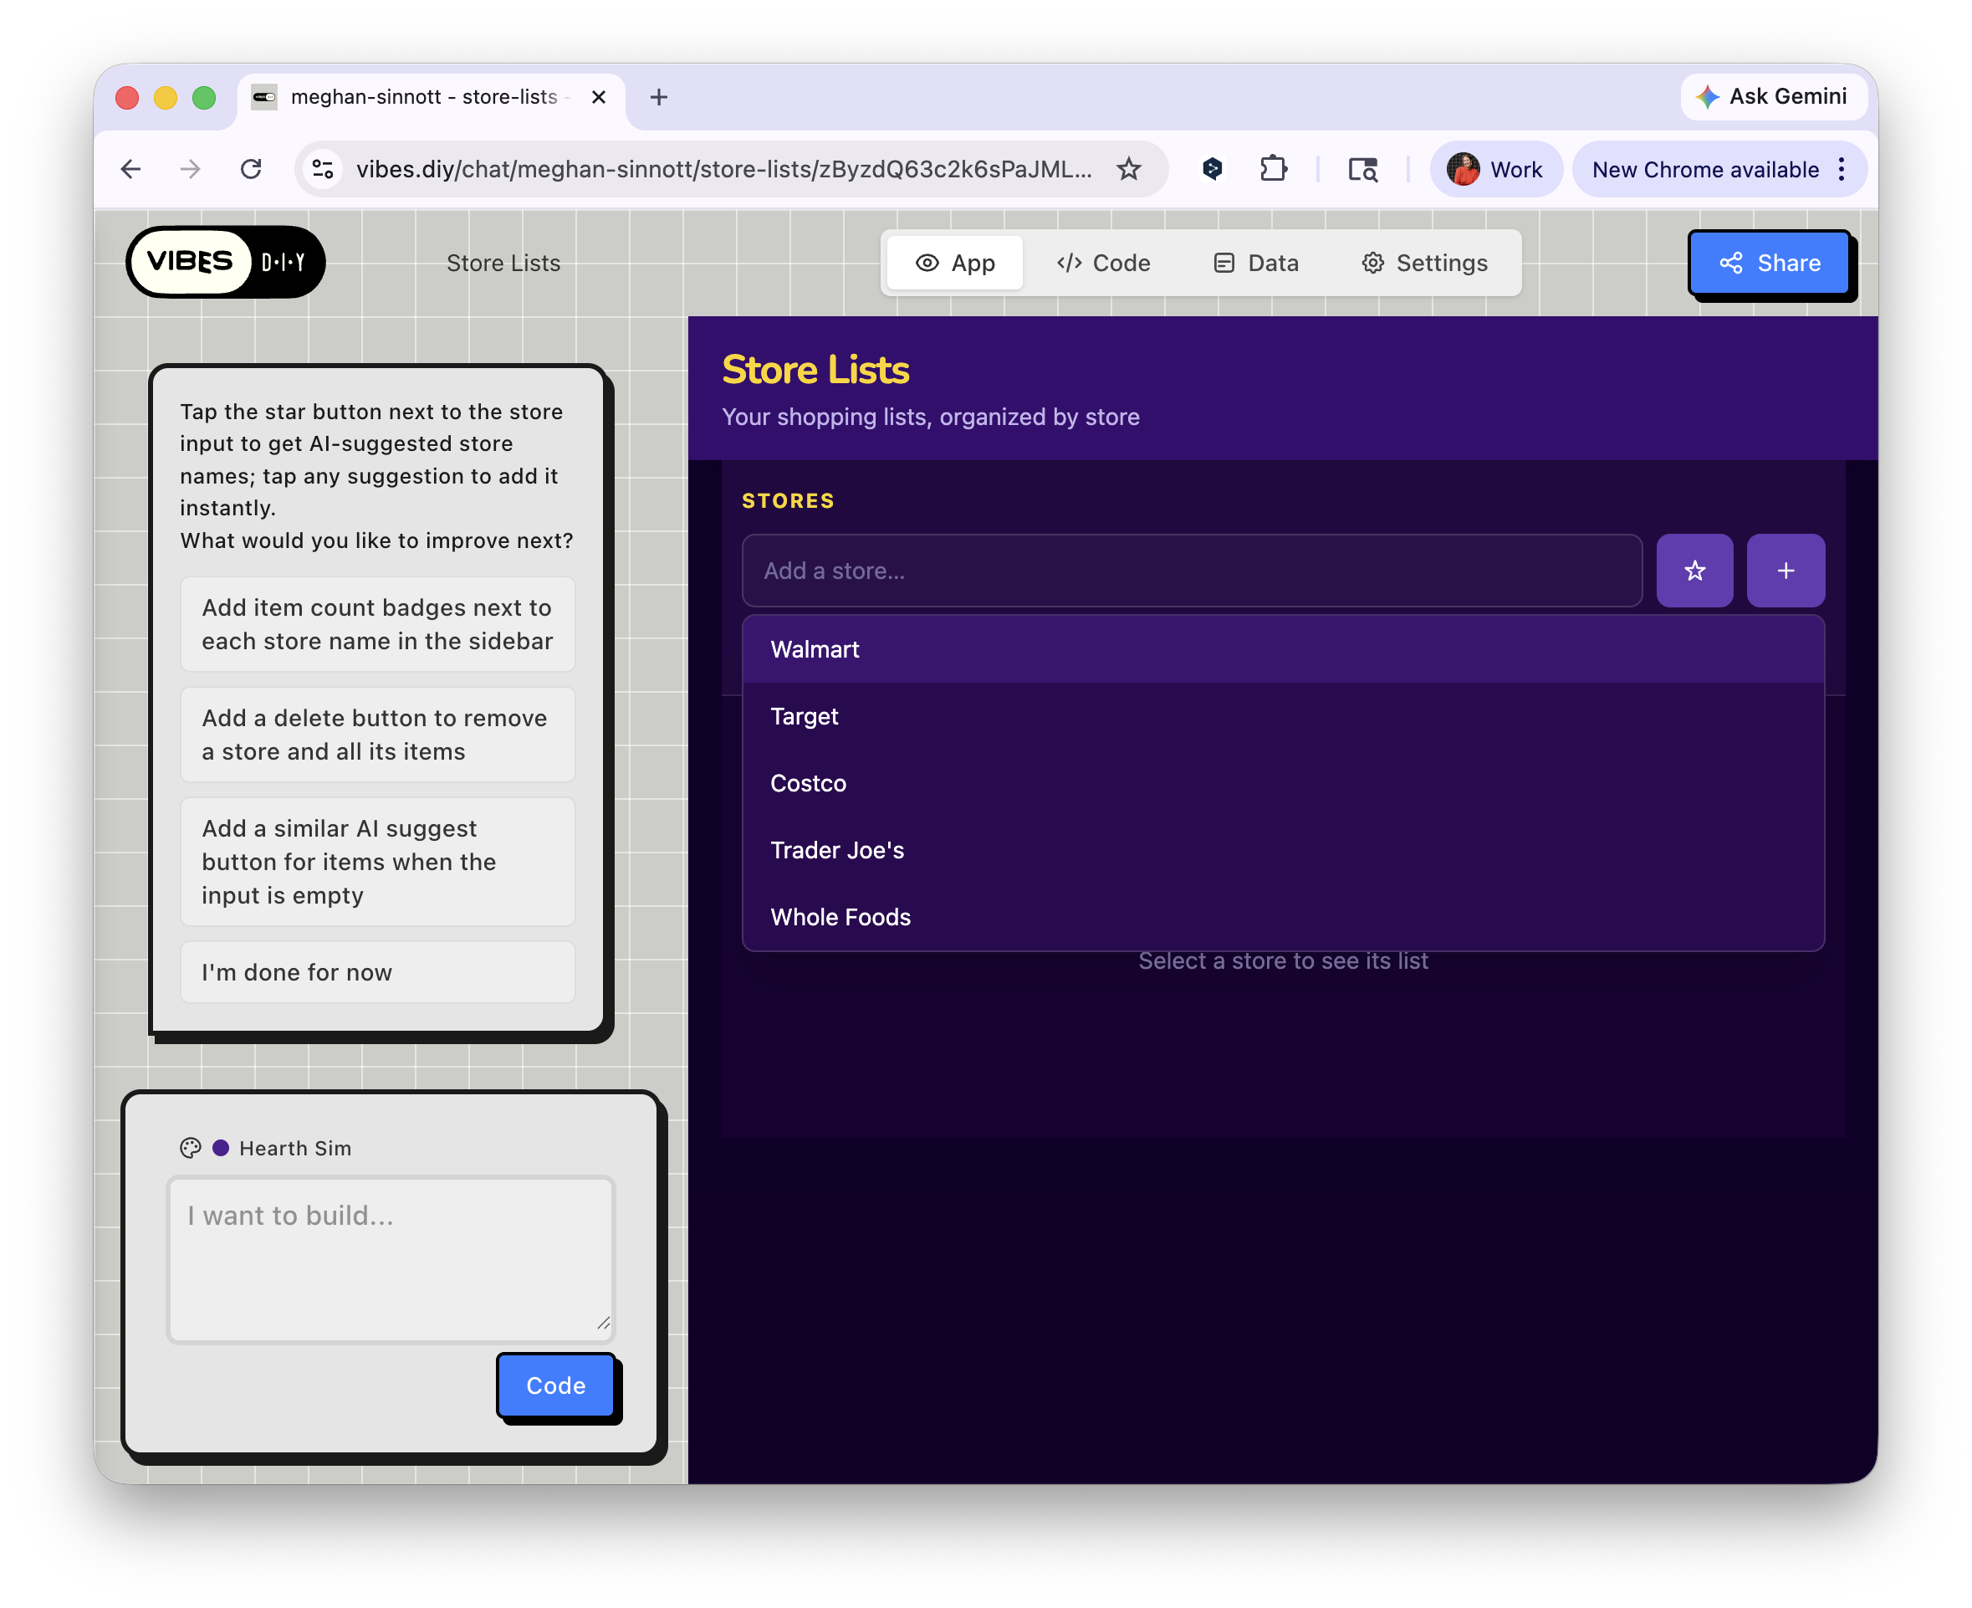Open a new browser tab
1972x1608 pixels.
(658, 96)
